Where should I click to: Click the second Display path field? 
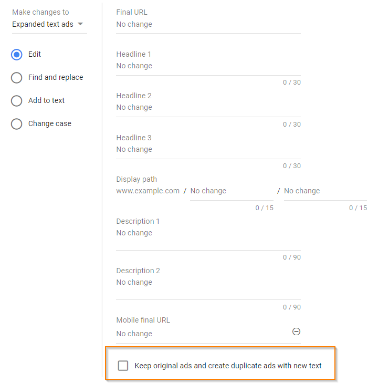(325, 191)
